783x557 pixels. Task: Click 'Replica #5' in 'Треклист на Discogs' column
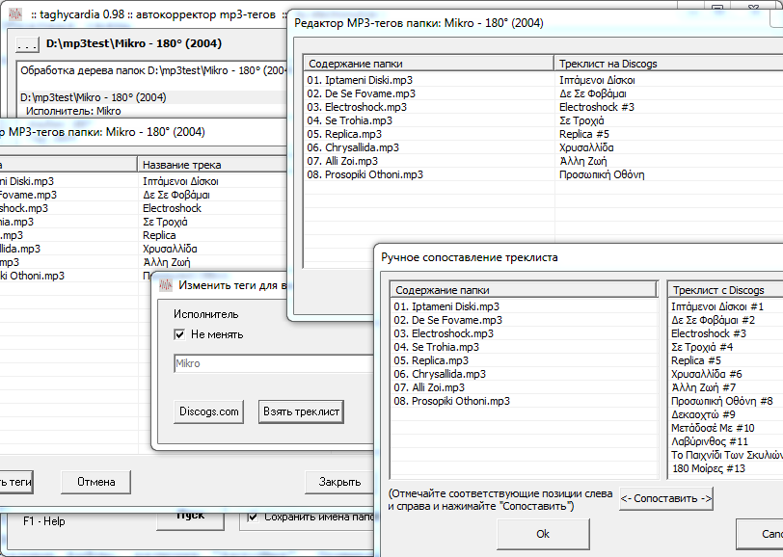tap(584, 134)
